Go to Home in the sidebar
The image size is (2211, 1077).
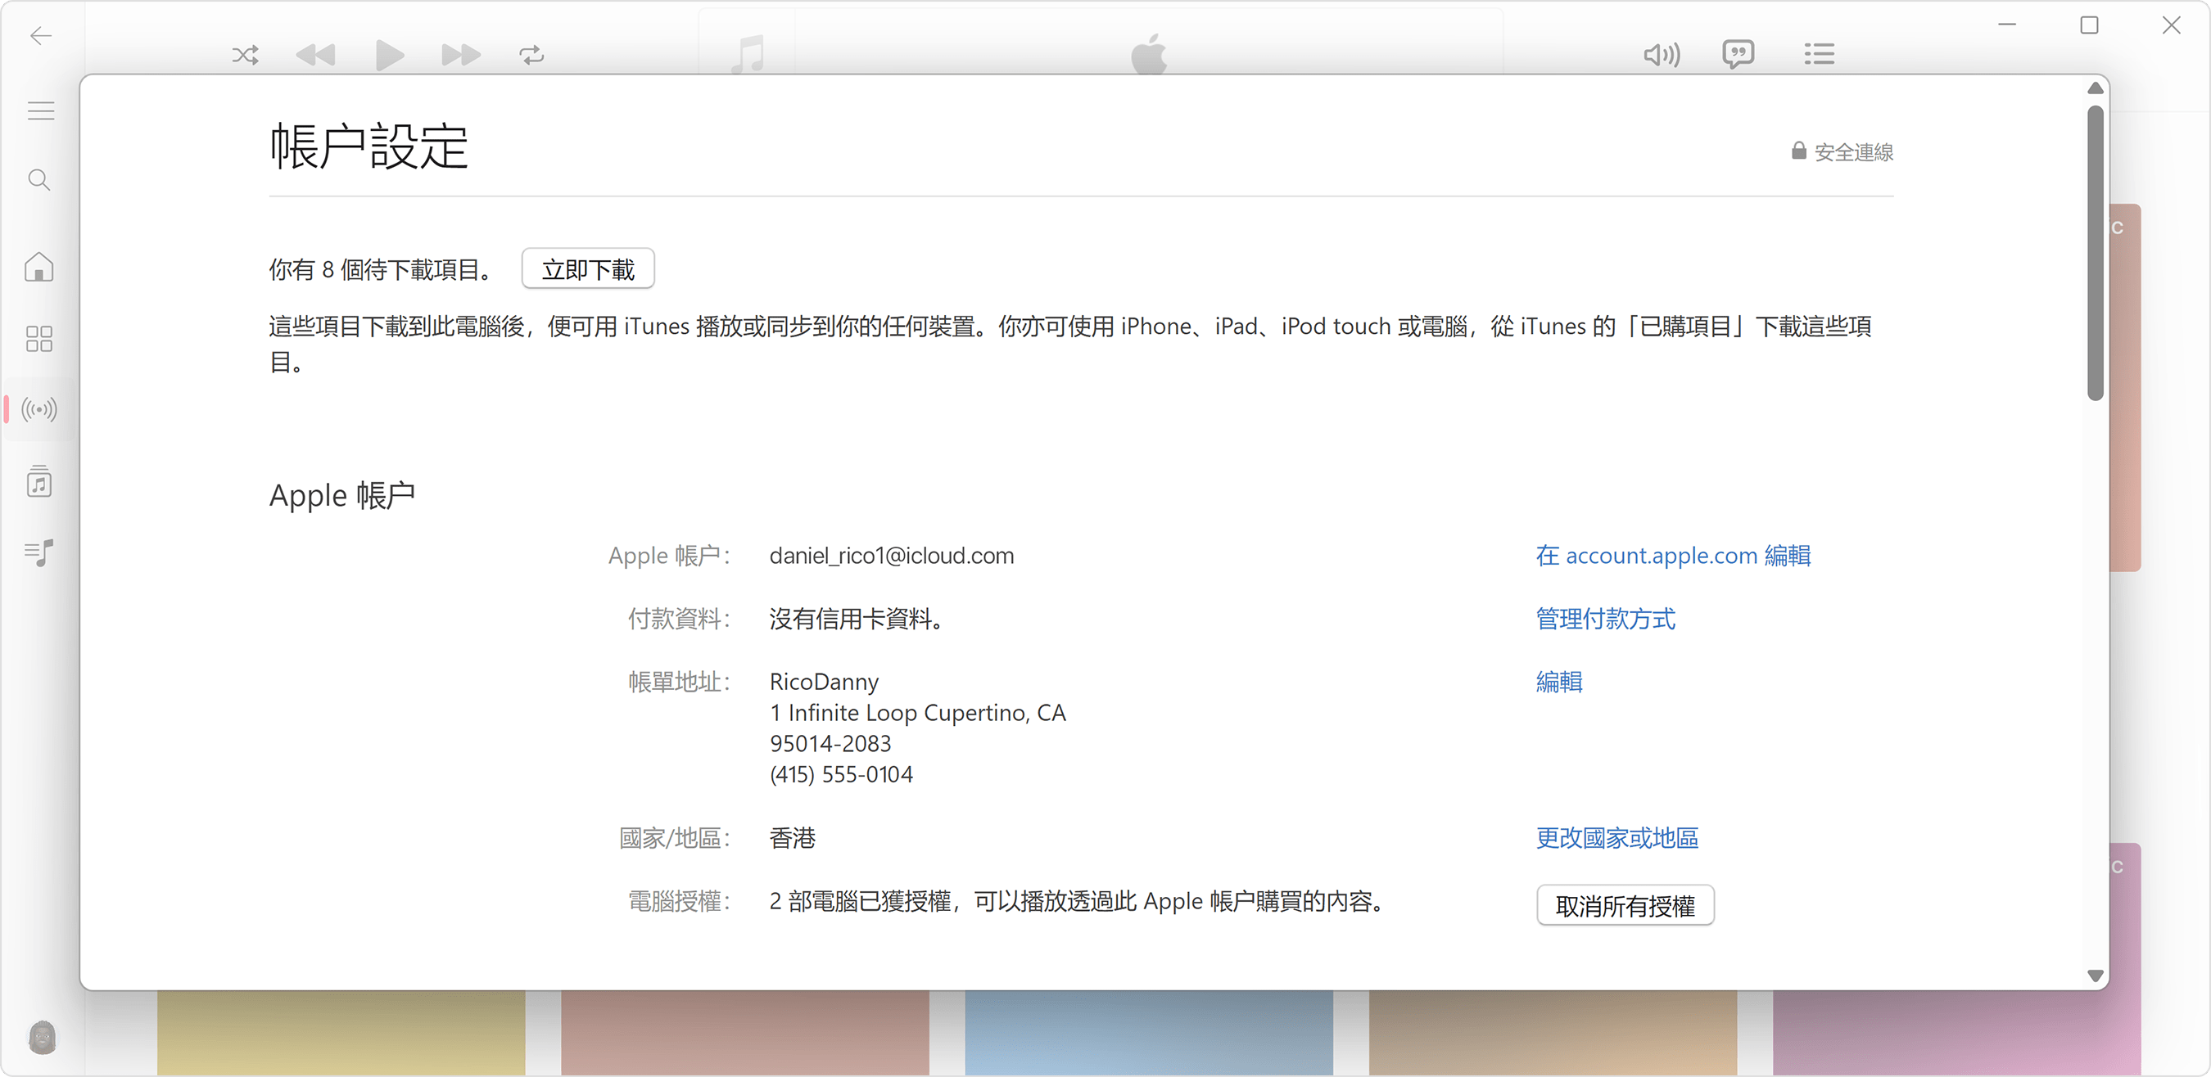pos(38,268)
